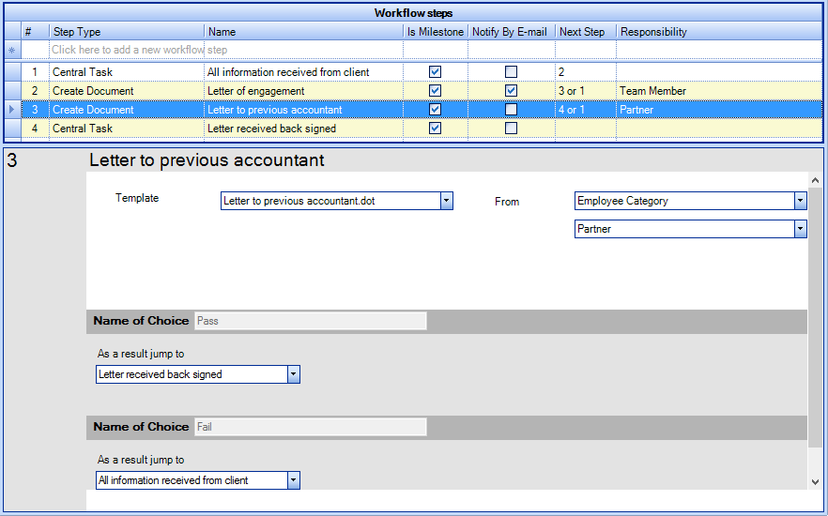Click here to add a new workflow step
This screenshot has width=828, height=516.
click(x=140, y=50)
